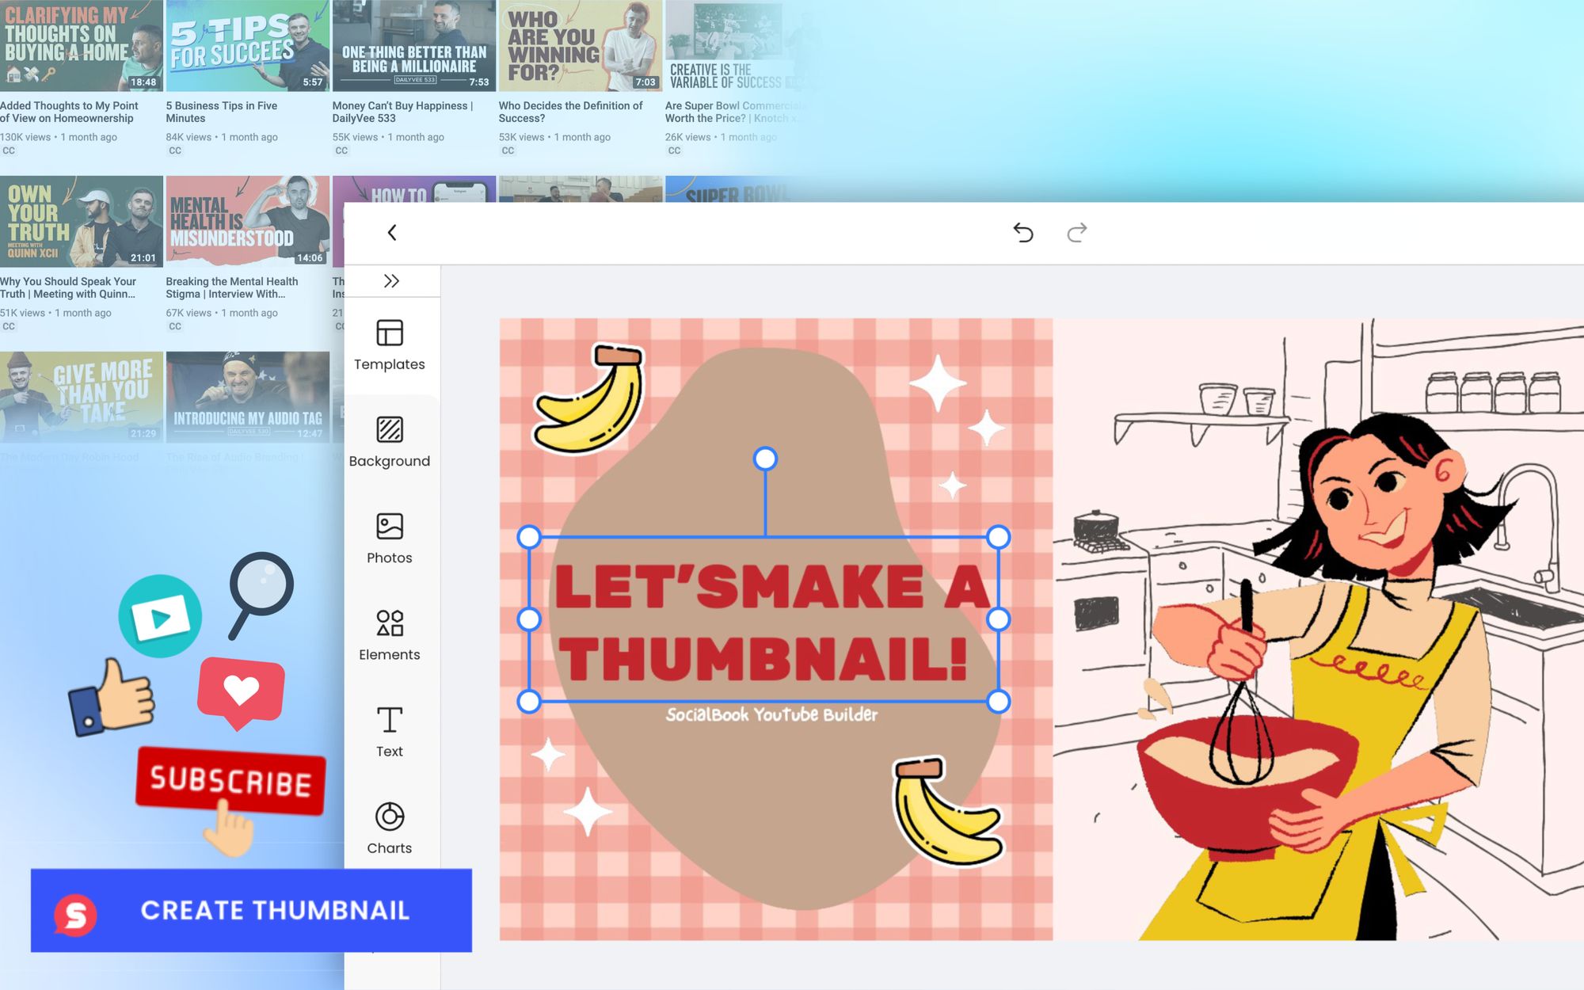The height and width of the screenshot is (990, 1584).
Task: Open Clarifying My Thoughts on Buying a Home thumbnail
Action: pos(82,45)
